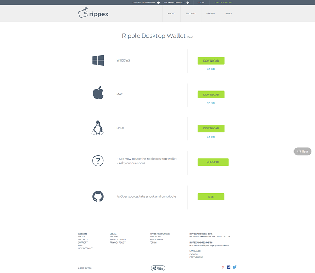Click the Opensource contribute text
The height and width of the screenshot is (273, 315).
click(146, 196)
